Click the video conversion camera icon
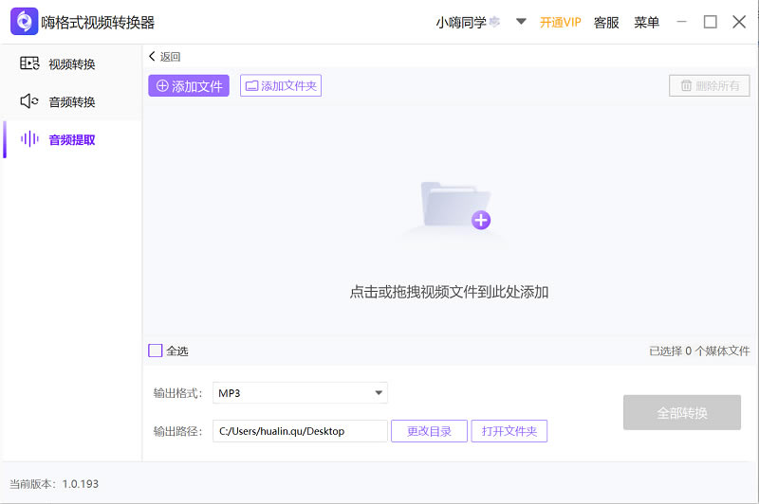 click(29, 64)
